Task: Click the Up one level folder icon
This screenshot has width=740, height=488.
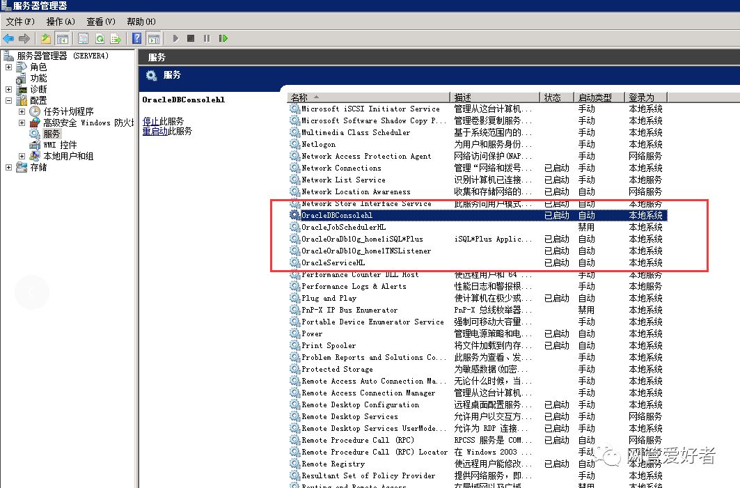Action: [45, 38]
